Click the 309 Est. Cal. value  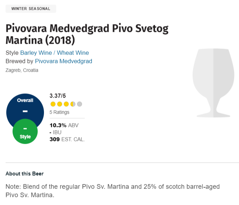coord(67,140)
